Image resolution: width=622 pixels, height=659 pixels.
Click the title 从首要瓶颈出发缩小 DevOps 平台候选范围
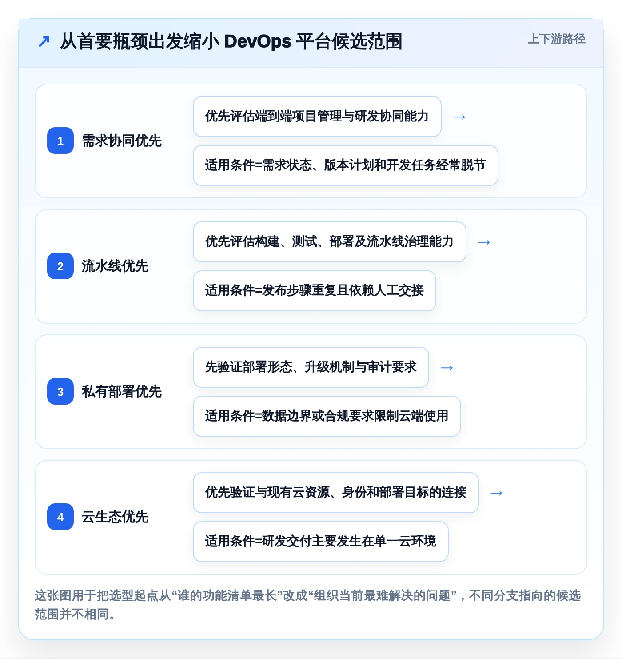tap(231, 41)
